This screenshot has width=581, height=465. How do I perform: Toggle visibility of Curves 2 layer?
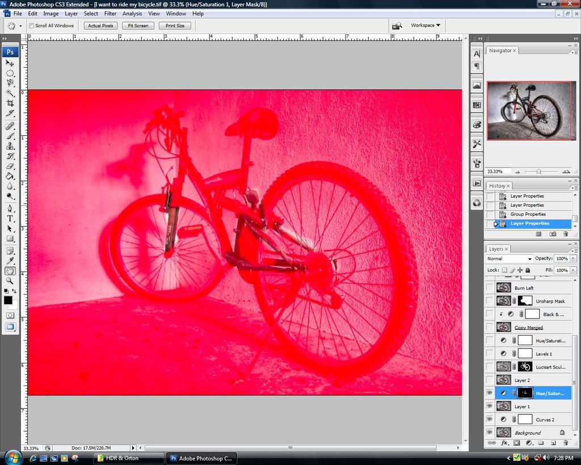click(490, 420)
